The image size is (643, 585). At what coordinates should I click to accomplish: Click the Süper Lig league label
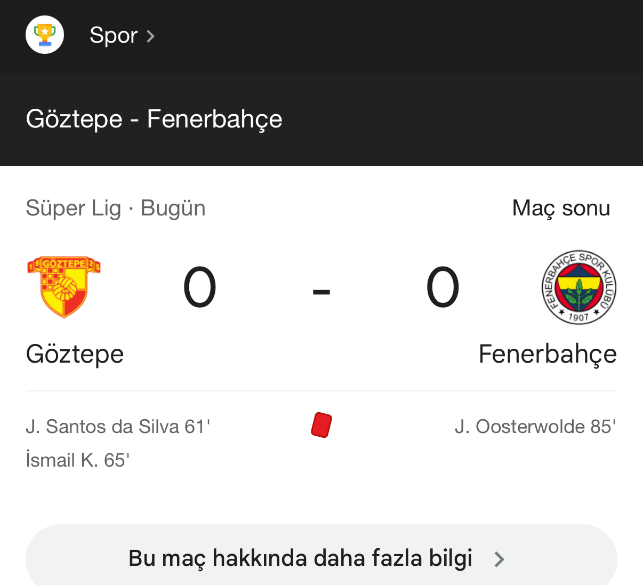pos(74,208)
